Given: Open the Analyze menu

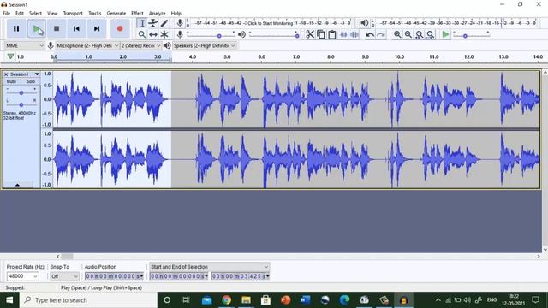Looking at the screenshot, I should (158, 14).
